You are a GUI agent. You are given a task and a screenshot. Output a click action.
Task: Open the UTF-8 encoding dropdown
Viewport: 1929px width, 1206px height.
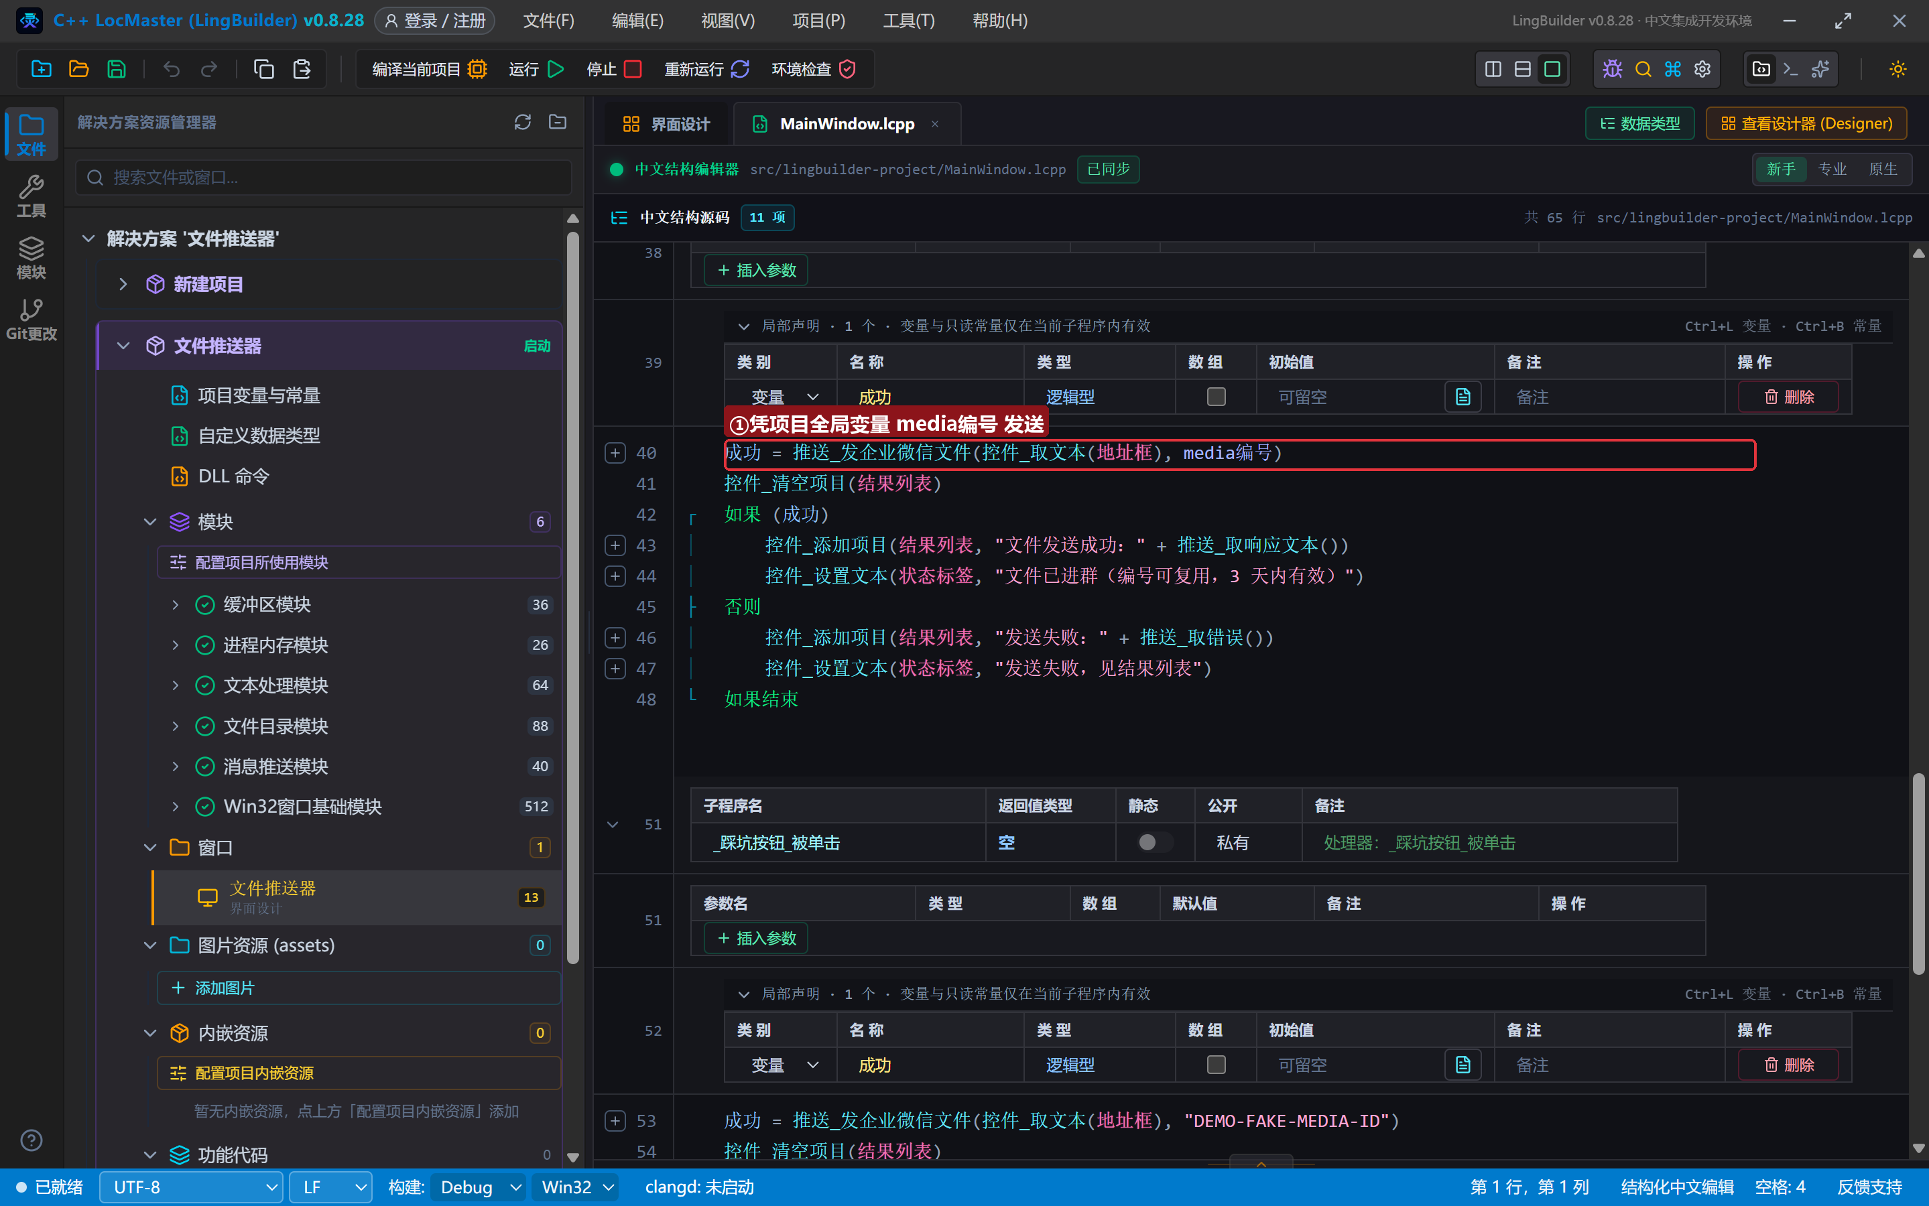192,1187
